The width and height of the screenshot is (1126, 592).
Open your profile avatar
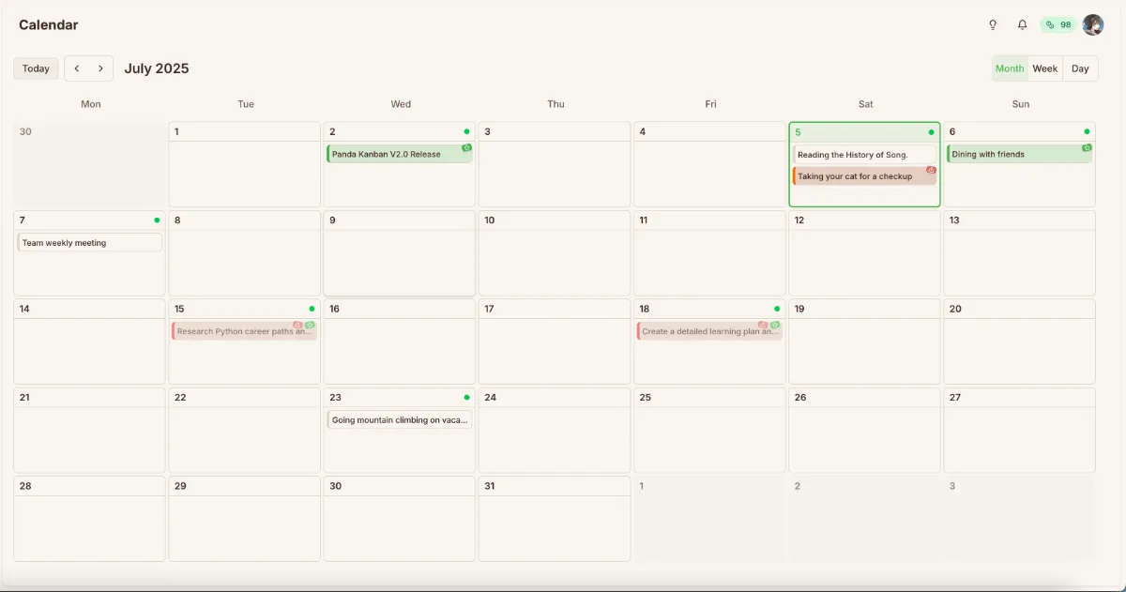[x=1093, y=24]
